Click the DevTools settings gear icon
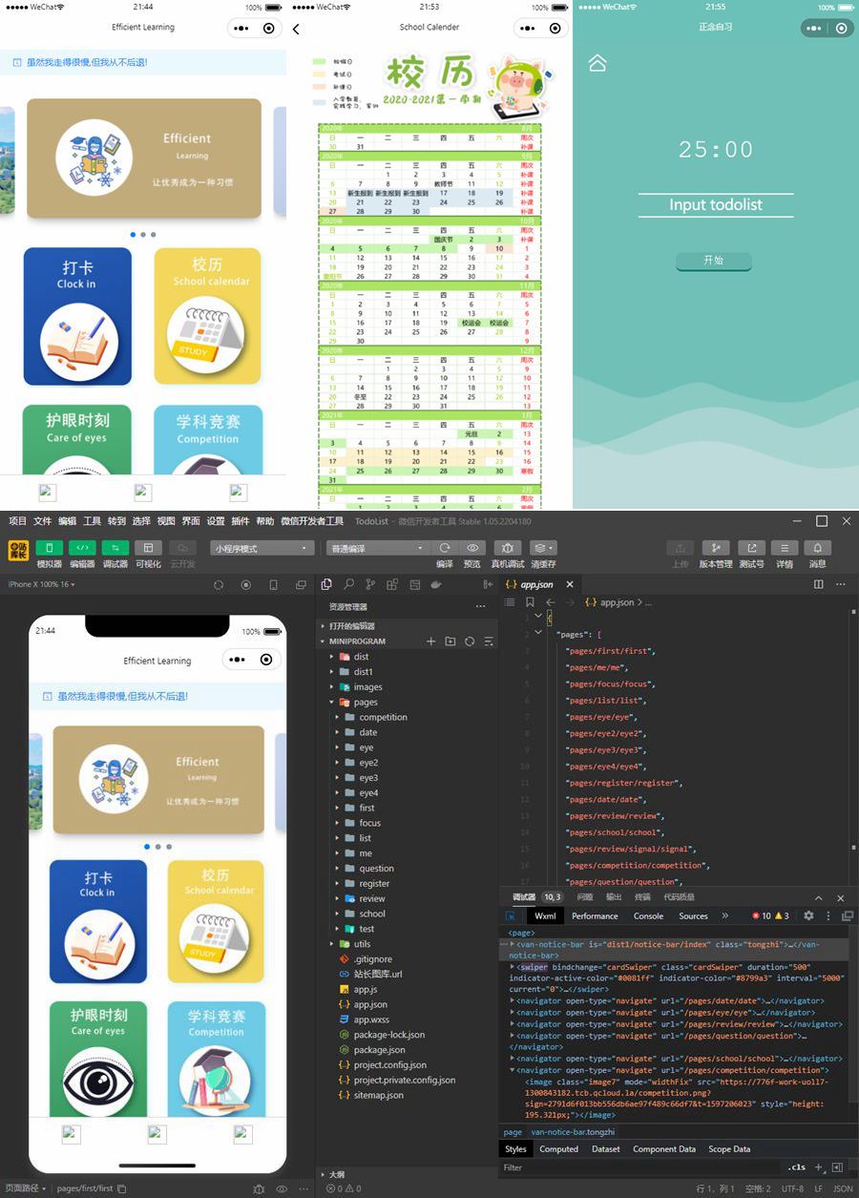Viewport: 859px width, 1198px height. [x=808, y=915]
